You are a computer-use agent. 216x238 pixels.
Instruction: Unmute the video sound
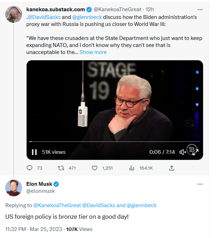182,152
